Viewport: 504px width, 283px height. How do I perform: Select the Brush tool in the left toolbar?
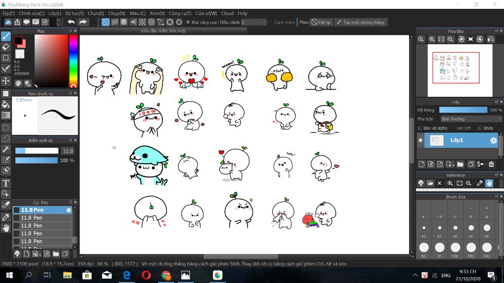(x=6, y=36)
